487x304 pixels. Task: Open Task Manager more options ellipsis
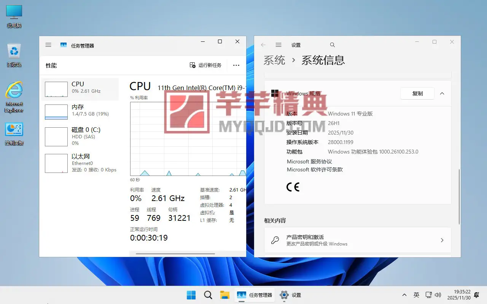click(236, 65)
